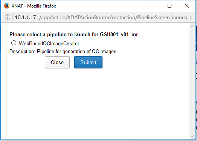Minimize the XNAT Firefox window
This screenshot has width=197, height=141.
(x=153, y=6)
